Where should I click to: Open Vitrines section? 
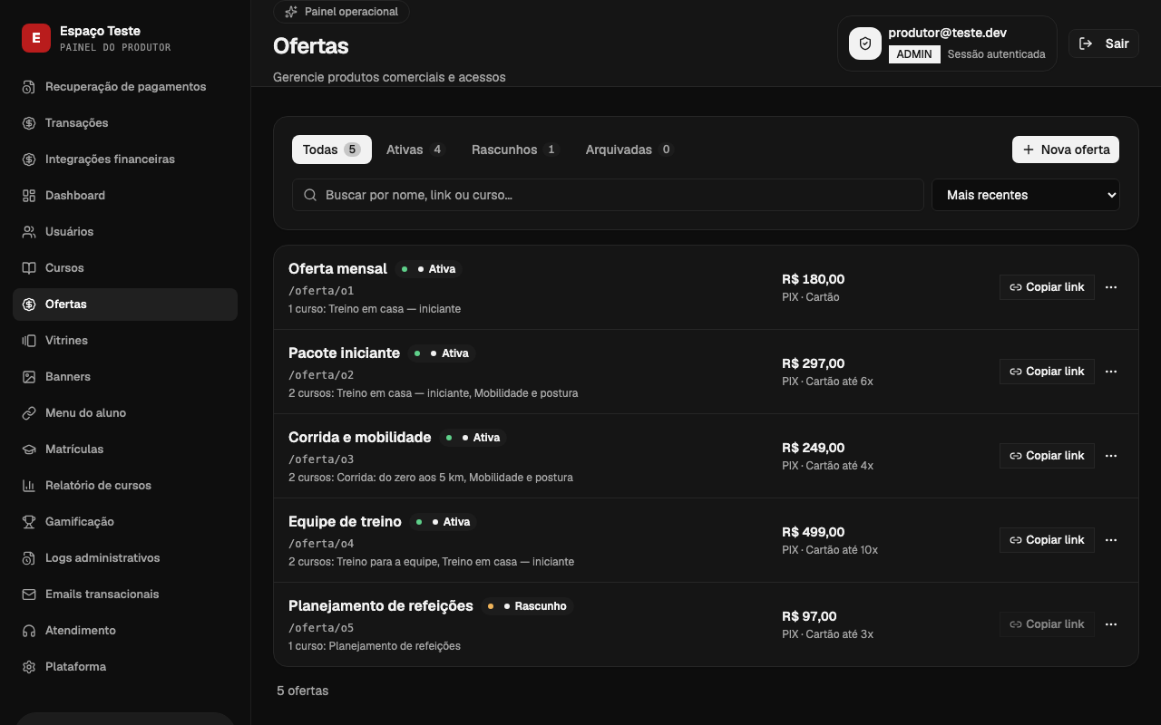coord(125,341)
